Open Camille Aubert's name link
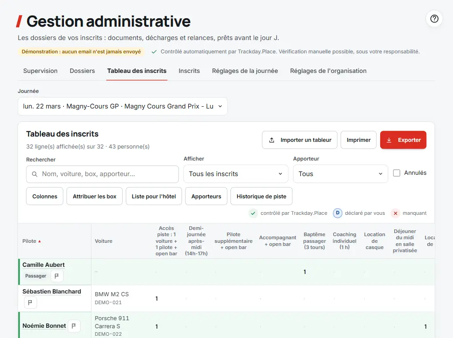Screen dimensions: 453x338 pos(44,265)
